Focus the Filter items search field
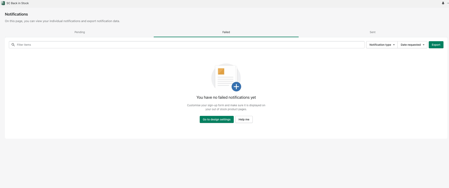 coord(187,45)
